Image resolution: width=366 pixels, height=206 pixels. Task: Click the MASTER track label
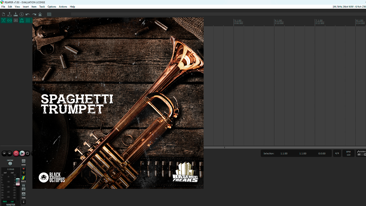[x=11, y=205]
